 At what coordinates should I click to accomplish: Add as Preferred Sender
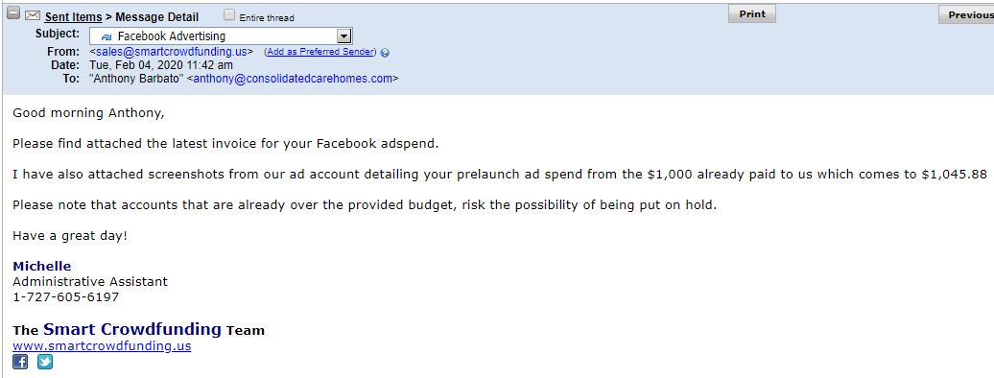pyautogui.click(x=320, y=52)
